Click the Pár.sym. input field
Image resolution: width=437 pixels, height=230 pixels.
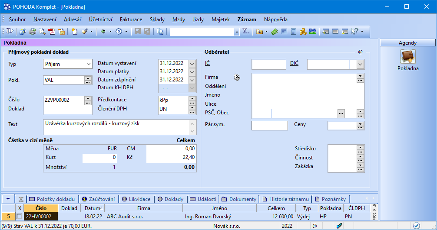pos(269,126)
